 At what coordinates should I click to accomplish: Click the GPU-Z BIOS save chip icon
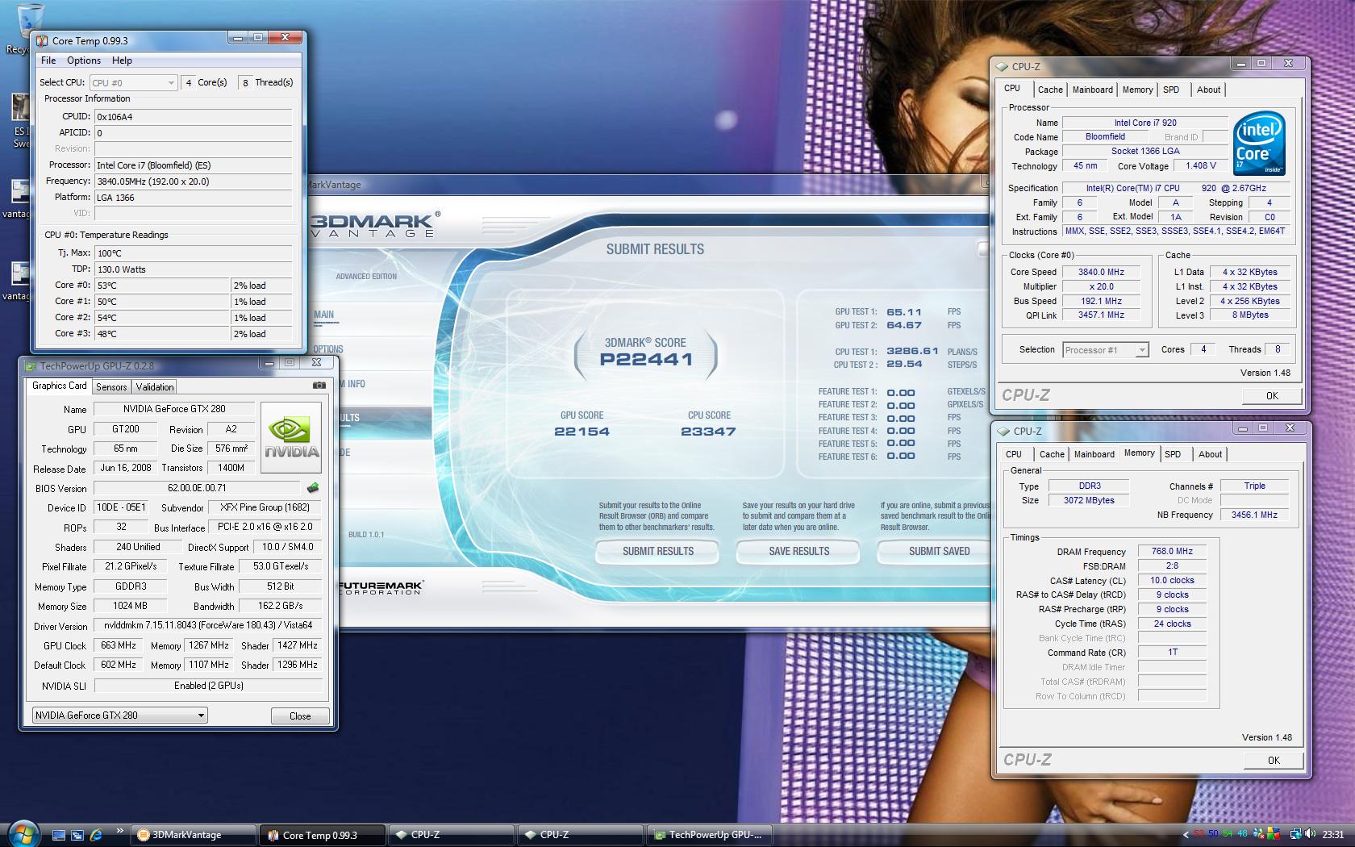[313, 487]
